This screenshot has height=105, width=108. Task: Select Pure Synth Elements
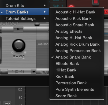[x=77, y=89]
